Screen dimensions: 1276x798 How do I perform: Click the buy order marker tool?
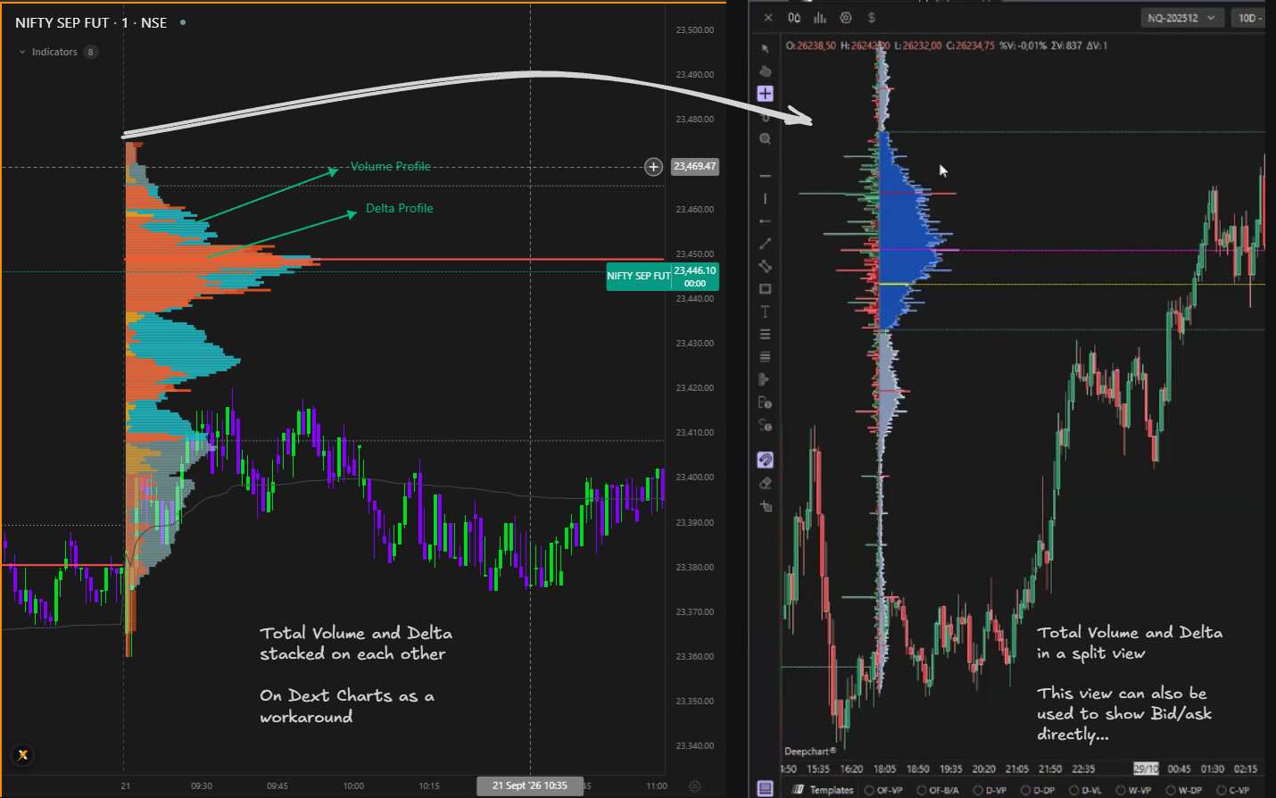765,403
